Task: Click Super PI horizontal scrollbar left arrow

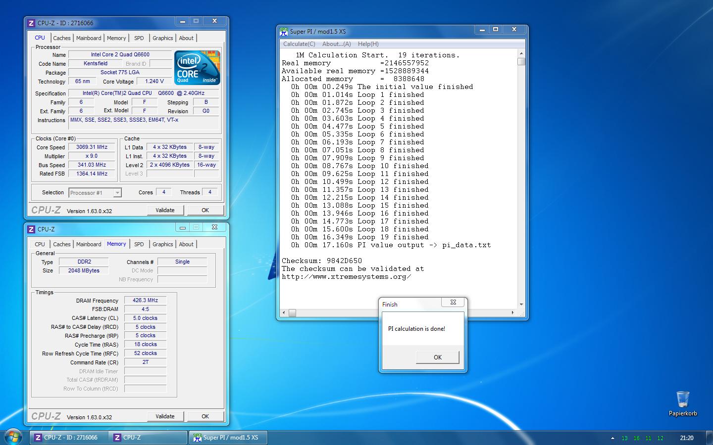Action: 284,312
